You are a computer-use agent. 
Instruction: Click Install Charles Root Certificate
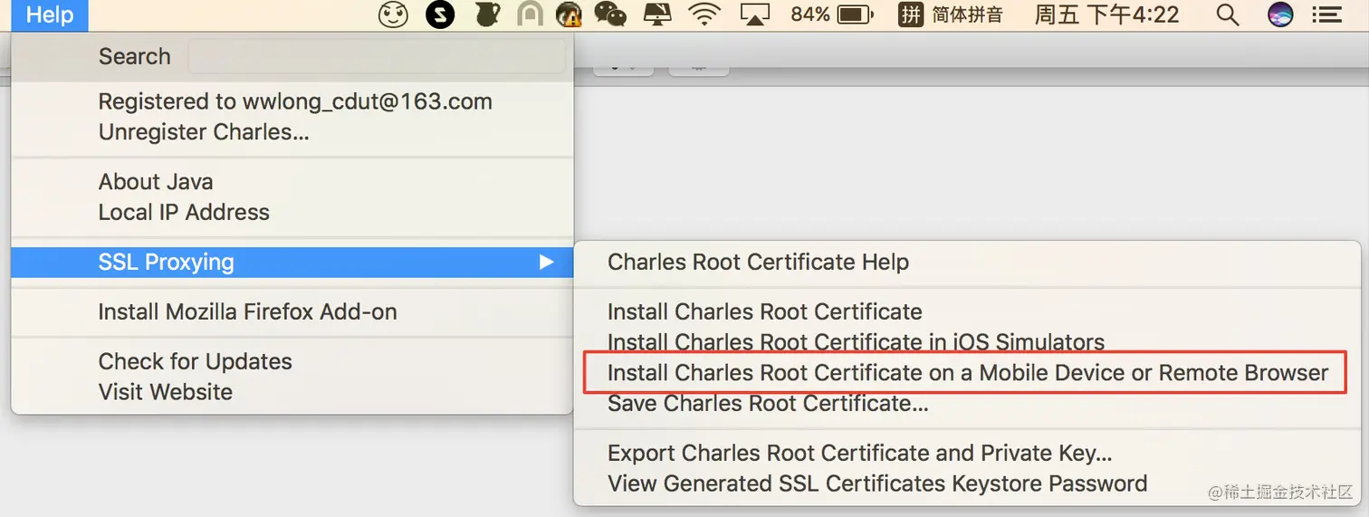point(764,312)
